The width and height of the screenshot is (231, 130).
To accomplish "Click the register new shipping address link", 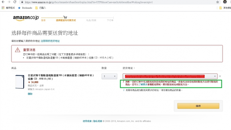I will tap(50, 41).
